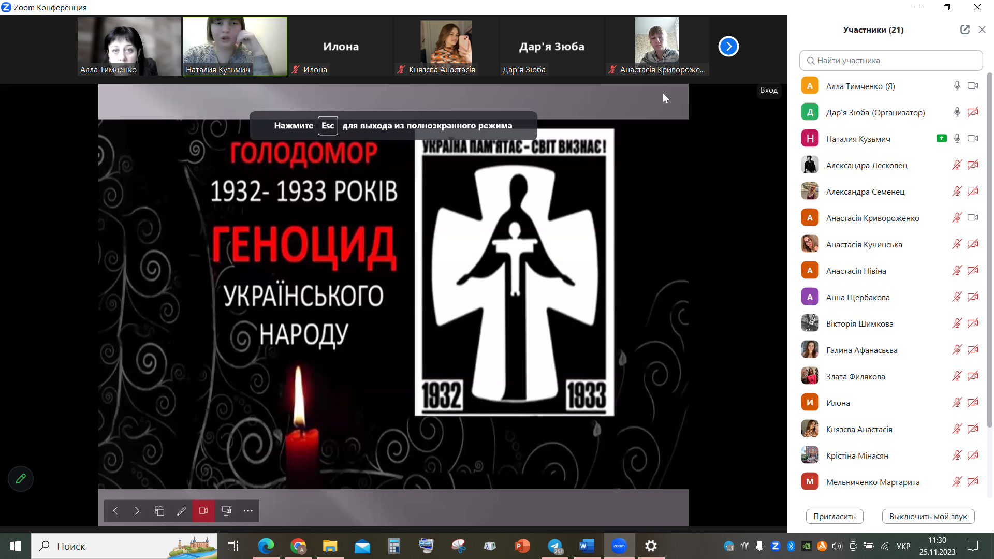Toggle microphone for Алла Тимченко in list
Viewport: 994px width, 559px height.
pos(957,86)
